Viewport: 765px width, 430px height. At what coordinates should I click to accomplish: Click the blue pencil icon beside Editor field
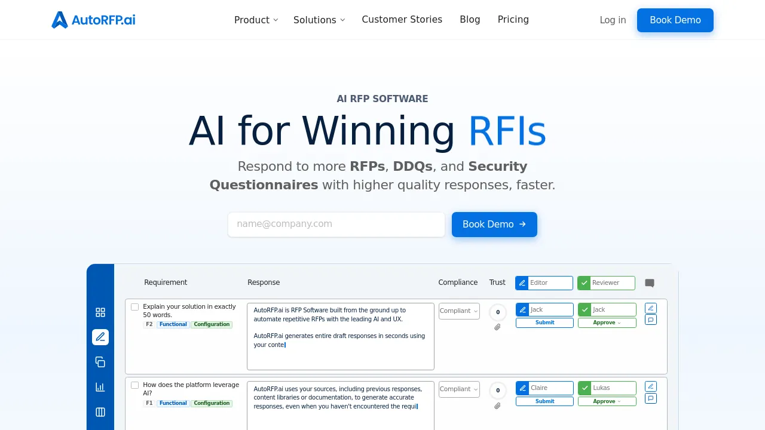(522, 283)
